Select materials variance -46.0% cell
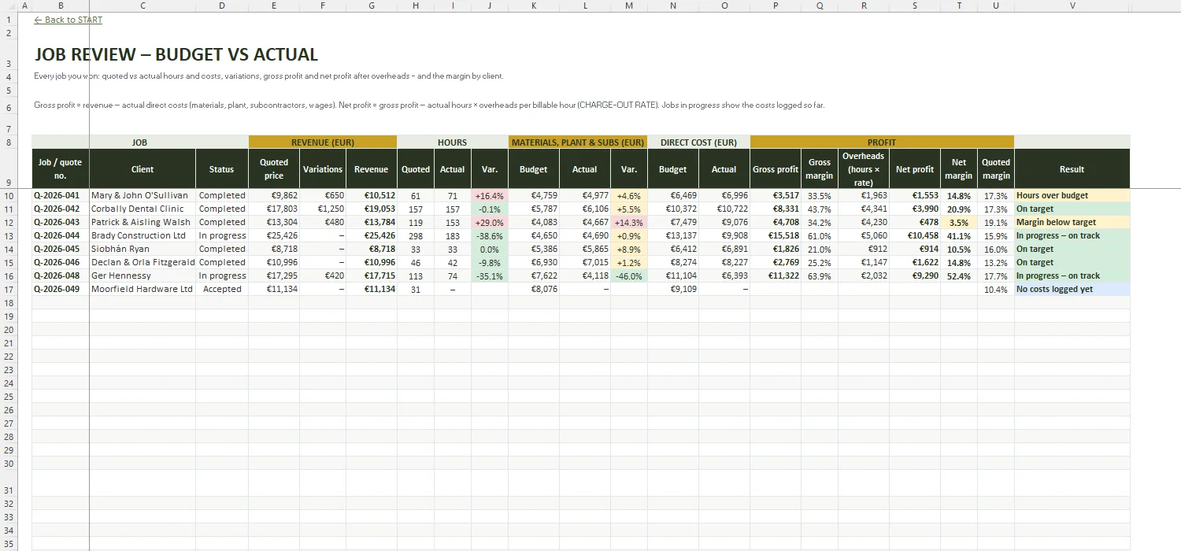Screen dimensions: 1181x551 tap(629, 275)
